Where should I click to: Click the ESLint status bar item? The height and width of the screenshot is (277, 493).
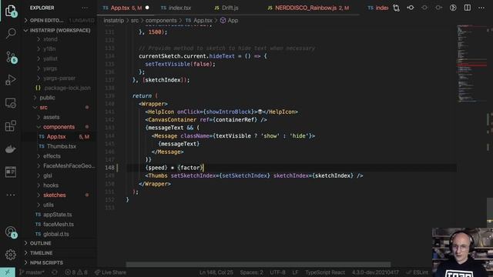[x=418, y=272]
